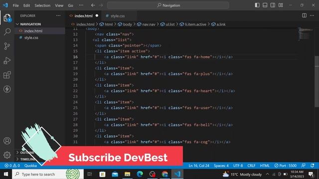Open the Manage gear icon
The image size is (319, 179).
coord(7,155)
